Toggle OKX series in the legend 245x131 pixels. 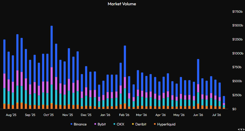tap(119, 124)
